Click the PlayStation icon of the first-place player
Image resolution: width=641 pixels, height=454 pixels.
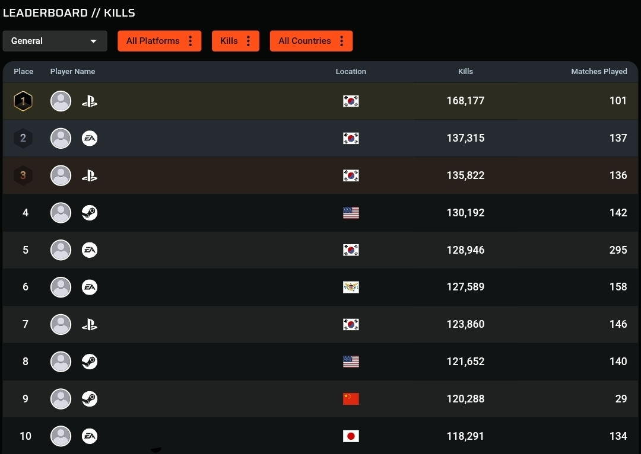click(90, 101)
